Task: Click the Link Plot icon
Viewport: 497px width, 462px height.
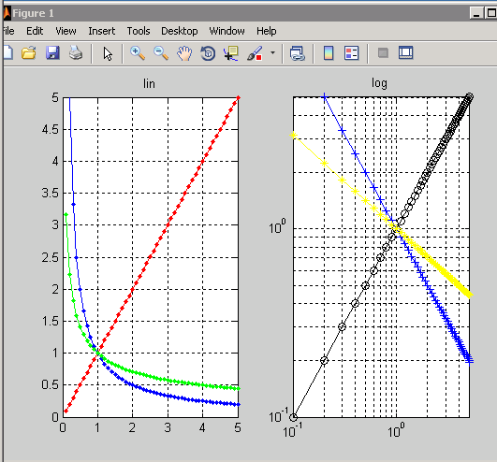Action: point(298,53)
